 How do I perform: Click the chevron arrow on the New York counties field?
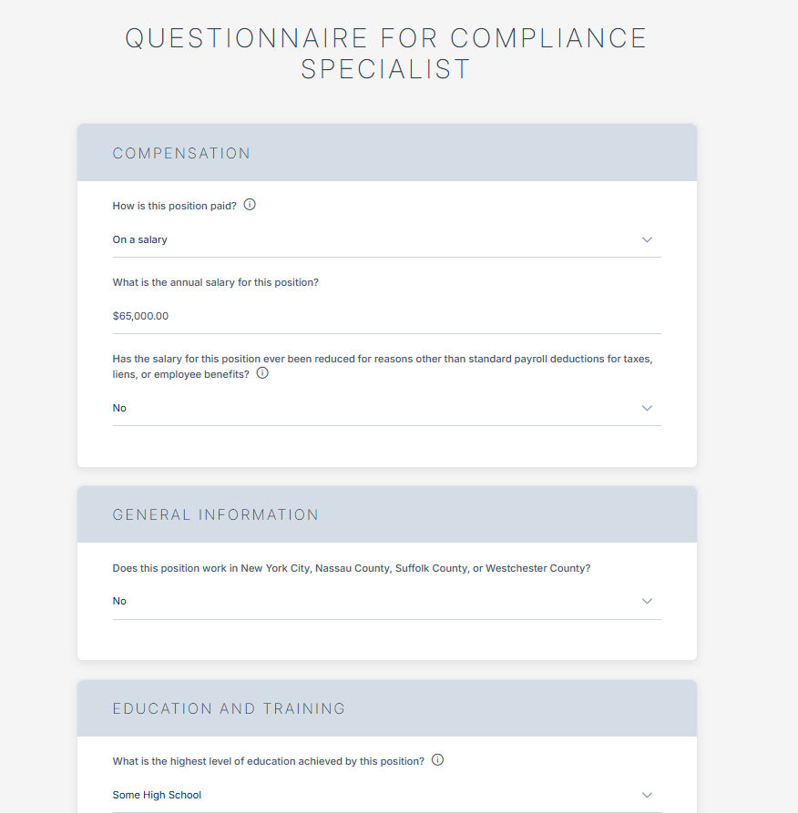pos(647,601)
